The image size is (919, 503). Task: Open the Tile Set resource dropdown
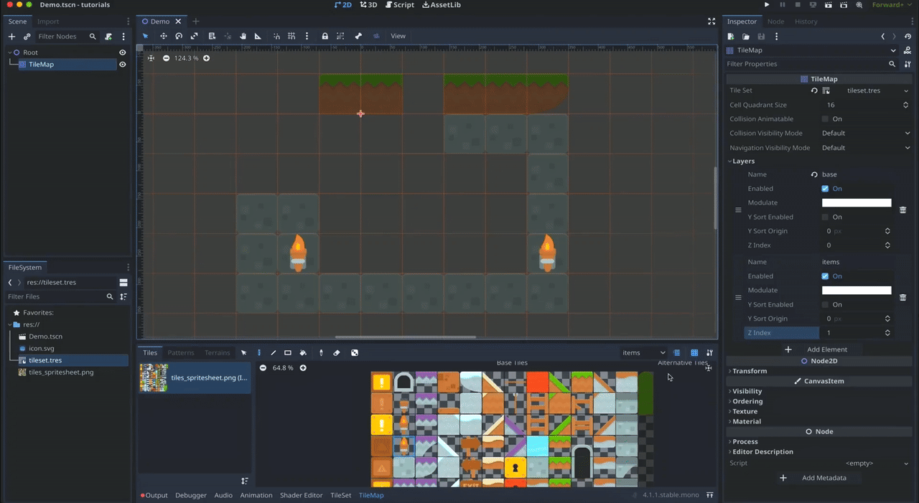(x=907, y=90)
